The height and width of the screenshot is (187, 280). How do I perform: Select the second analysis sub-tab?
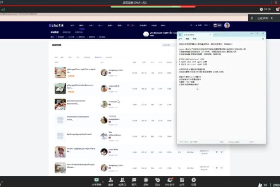click(67, 32)
